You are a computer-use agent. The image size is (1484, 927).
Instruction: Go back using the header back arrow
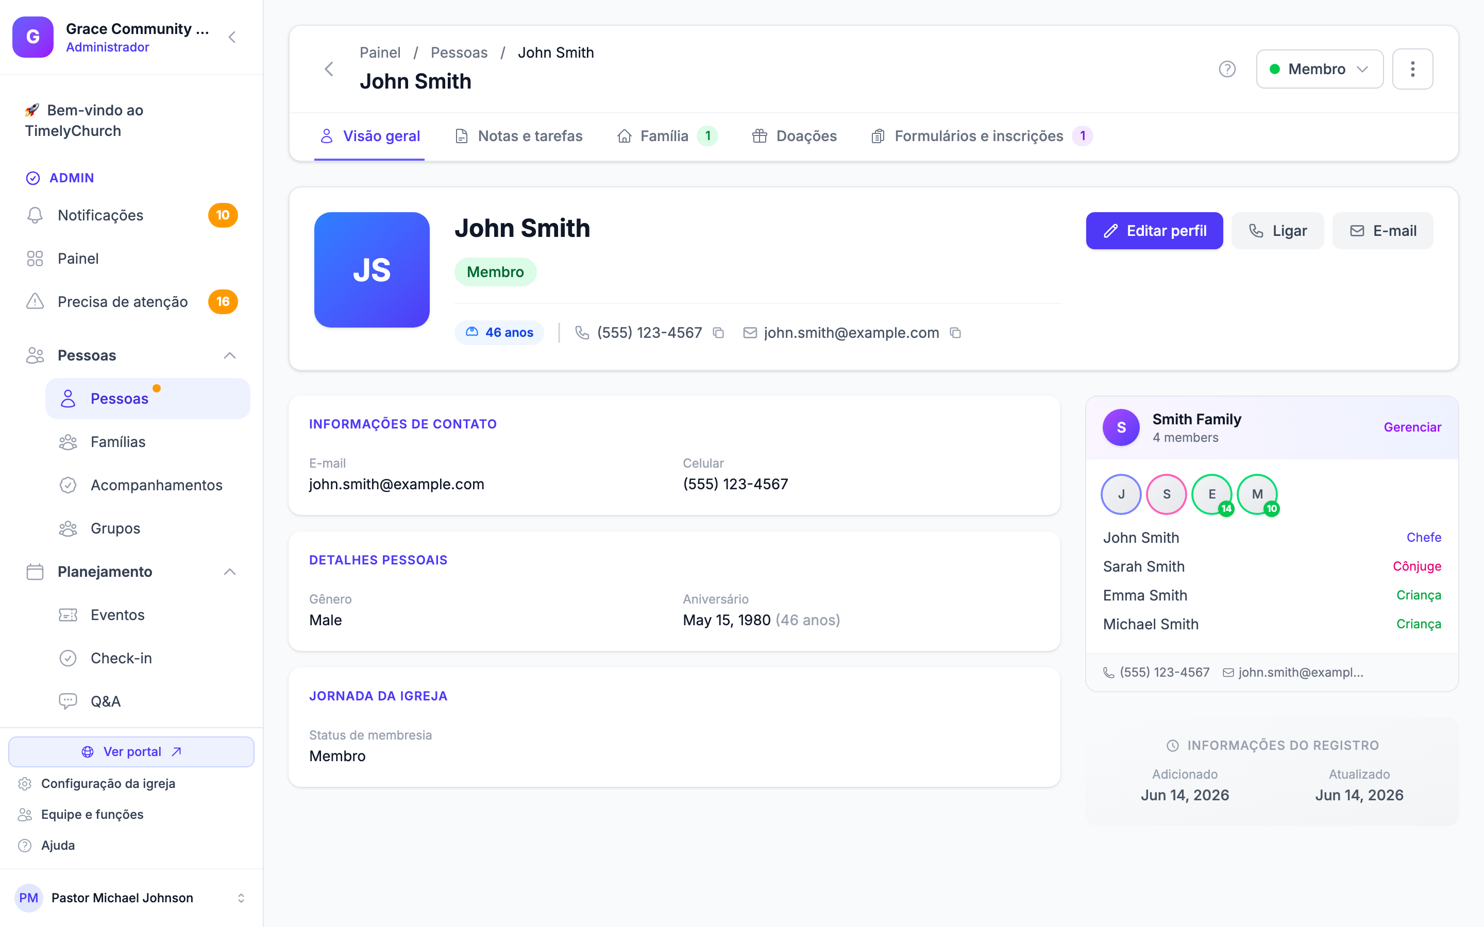(329, 68)
